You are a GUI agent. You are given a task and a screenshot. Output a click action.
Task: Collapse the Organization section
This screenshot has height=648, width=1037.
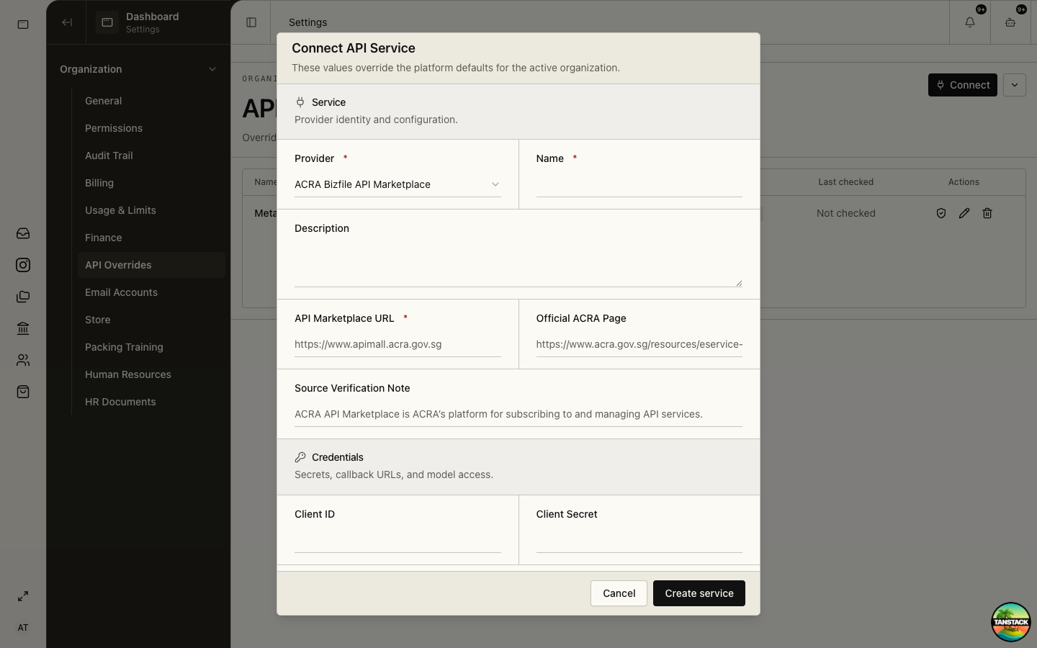(x=138, y=69)
